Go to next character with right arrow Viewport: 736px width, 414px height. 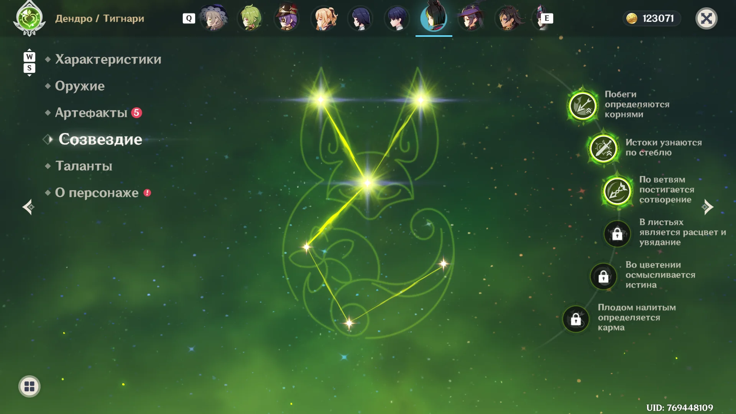click(707, 207)
